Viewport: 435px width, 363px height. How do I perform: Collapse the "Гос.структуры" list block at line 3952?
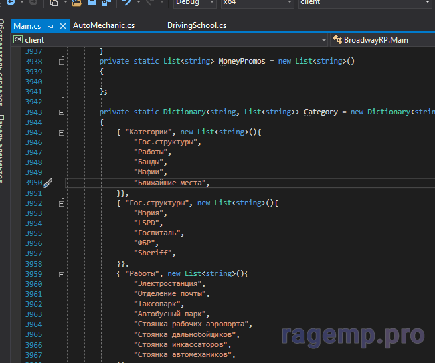[62, 203]
